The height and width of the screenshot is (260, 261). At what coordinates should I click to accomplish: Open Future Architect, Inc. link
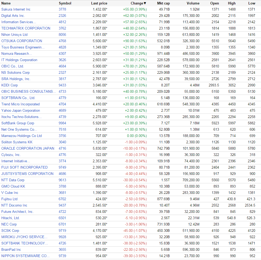[17, 212]
